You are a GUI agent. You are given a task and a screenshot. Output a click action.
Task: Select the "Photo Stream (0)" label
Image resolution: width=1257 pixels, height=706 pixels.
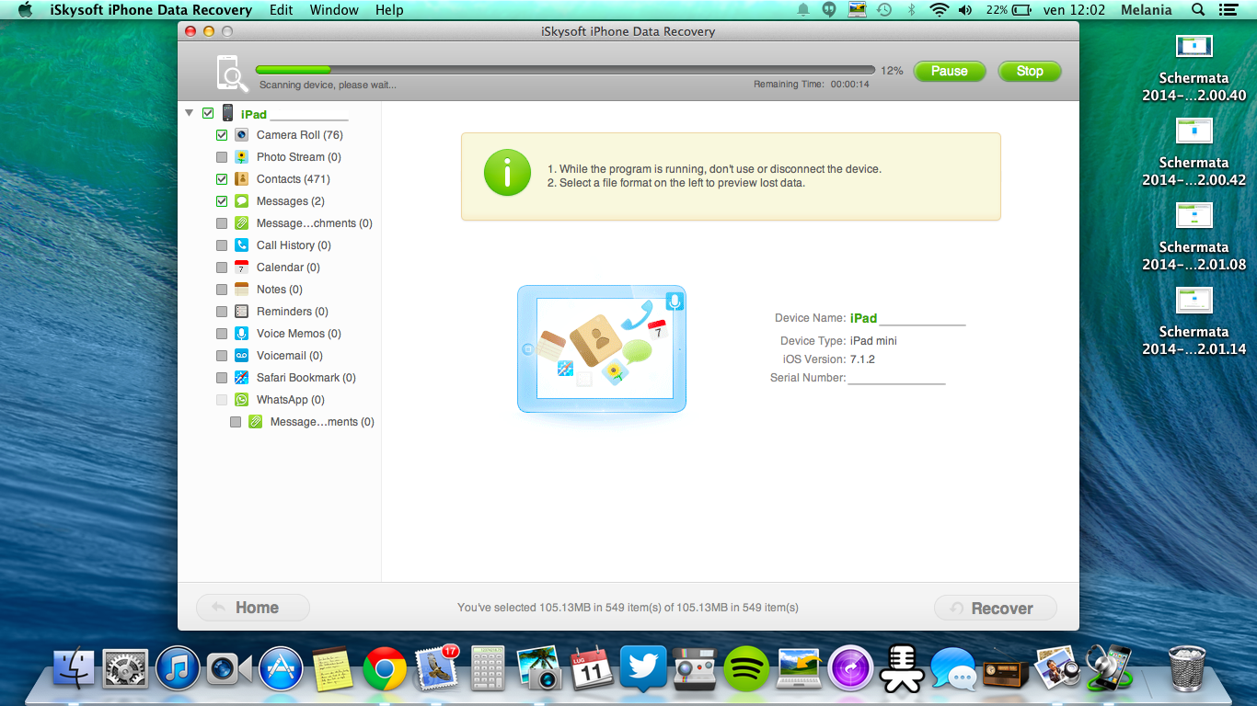[299, 157]
